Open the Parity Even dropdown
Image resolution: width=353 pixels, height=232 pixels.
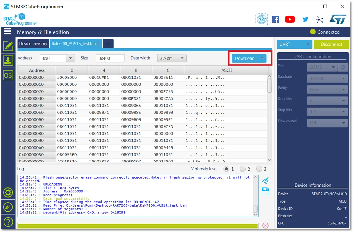tap(327, 90)
